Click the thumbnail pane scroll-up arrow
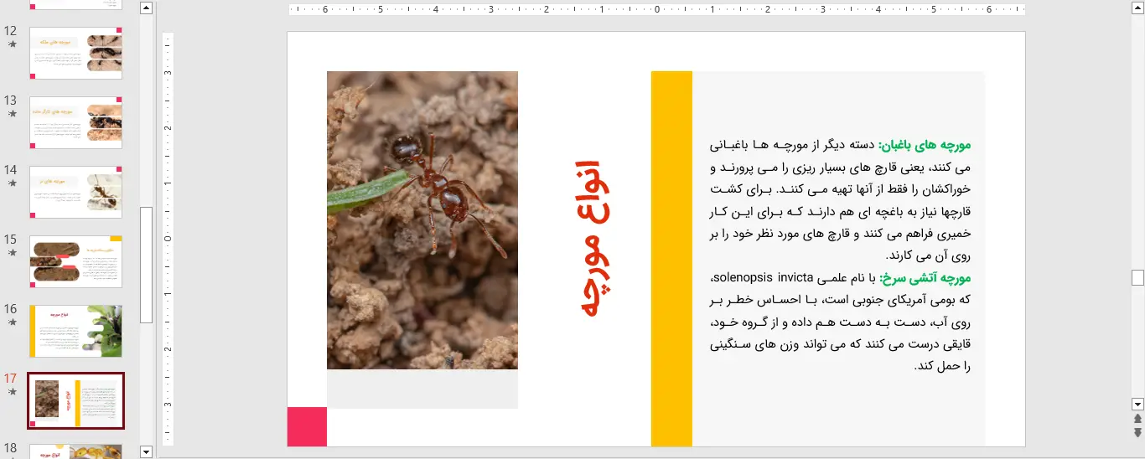Image resolution: width=1145 pixels, height=459 pixels. pos(147,8)
